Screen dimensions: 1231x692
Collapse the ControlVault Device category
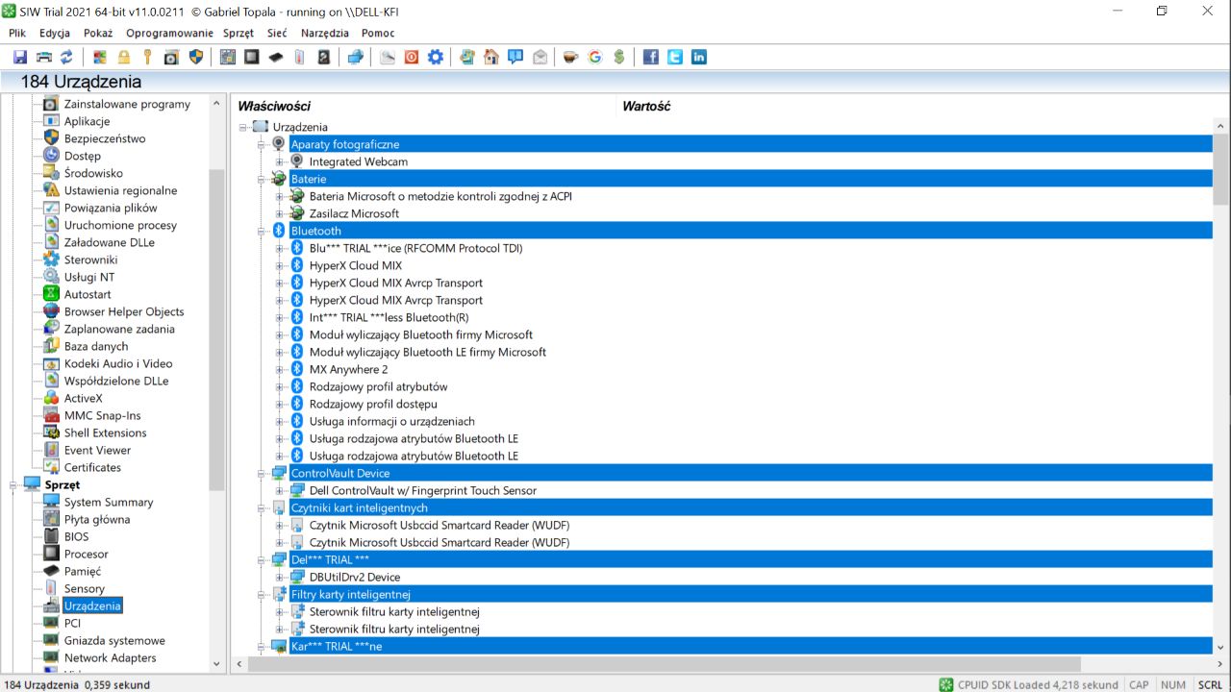(262, 473)
